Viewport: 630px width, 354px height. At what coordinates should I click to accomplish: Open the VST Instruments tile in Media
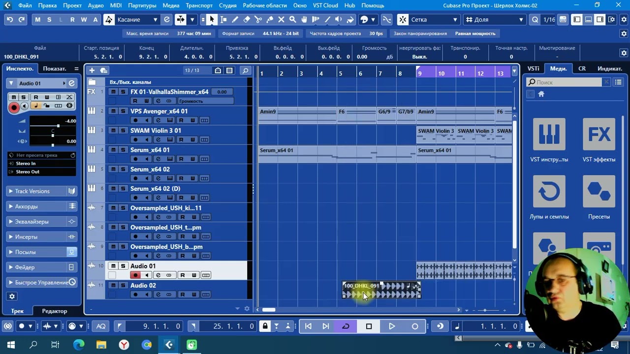[x=549, y=140]
